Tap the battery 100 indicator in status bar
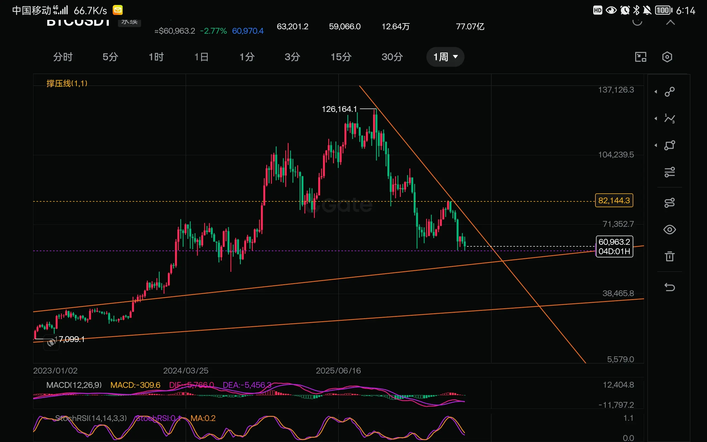The width and height of the screenshot is (707, 442). pyautogui.click(x=663, y=10)
